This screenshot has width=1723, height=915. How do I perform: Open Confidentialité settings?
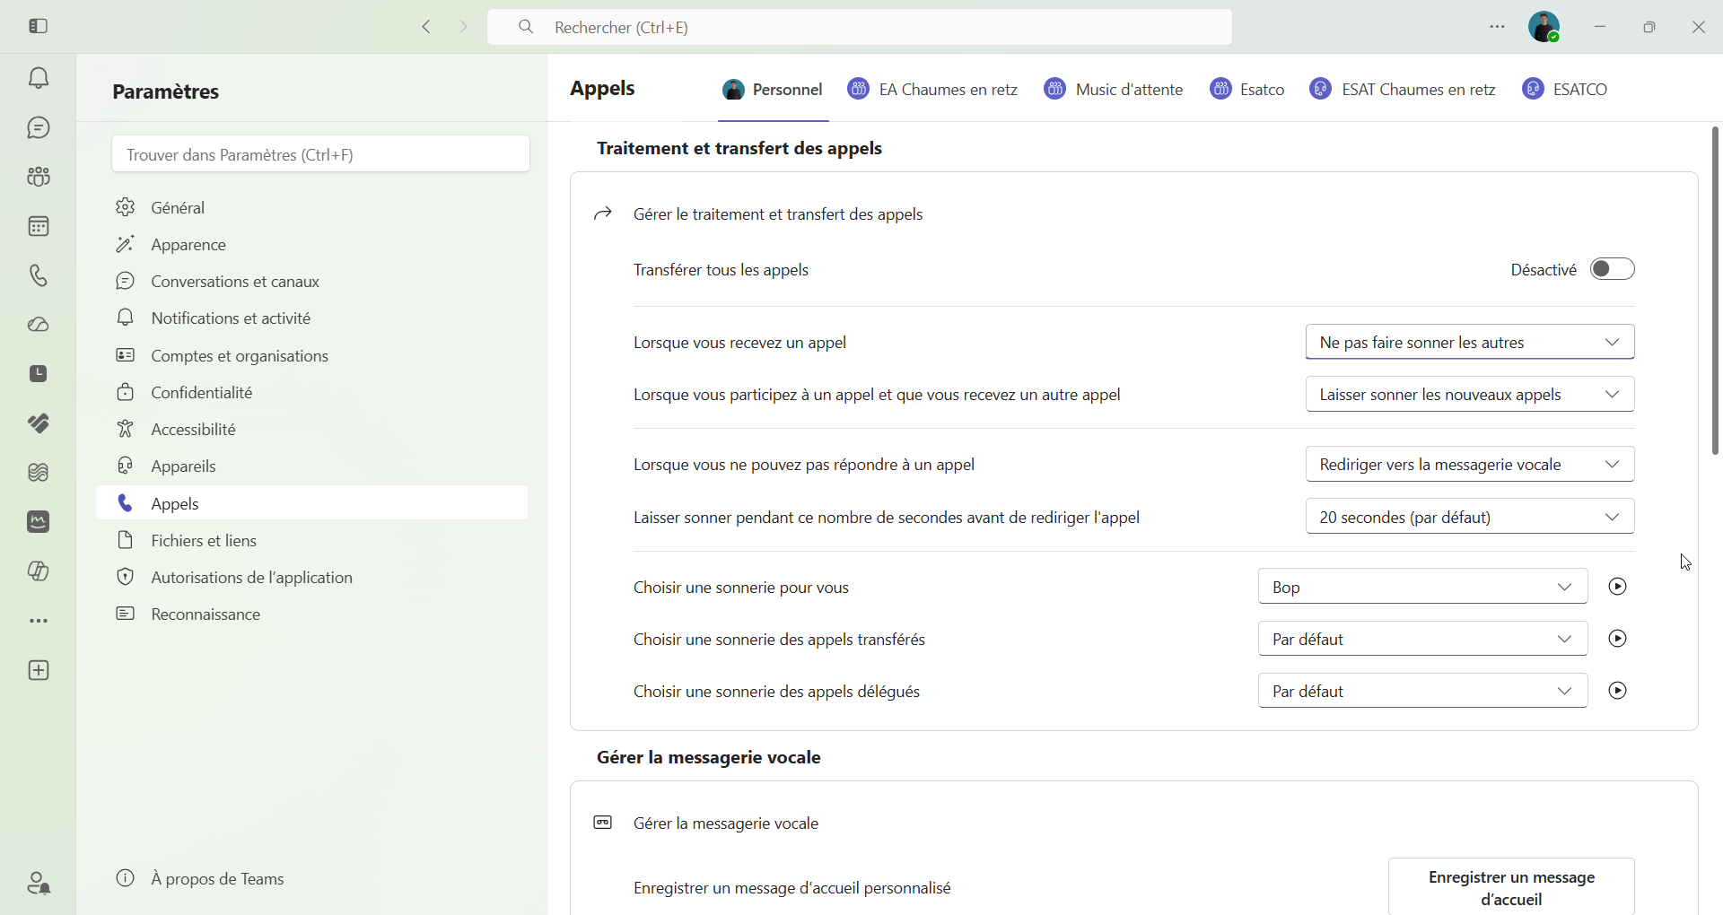pyautogui.click(x=312, y=392)
